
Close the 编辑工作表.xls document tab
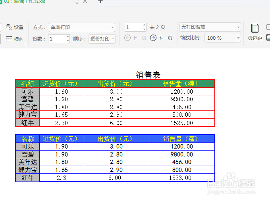coord(85,2)
